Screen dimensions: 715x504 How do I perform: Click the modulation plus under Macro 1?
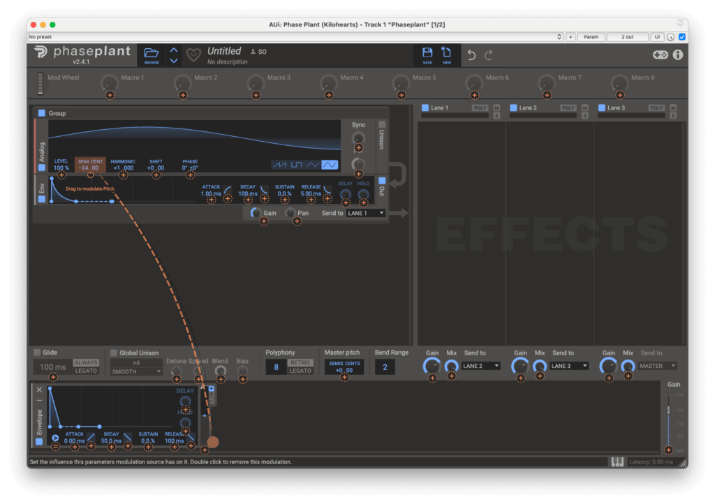tap(110, 95)
